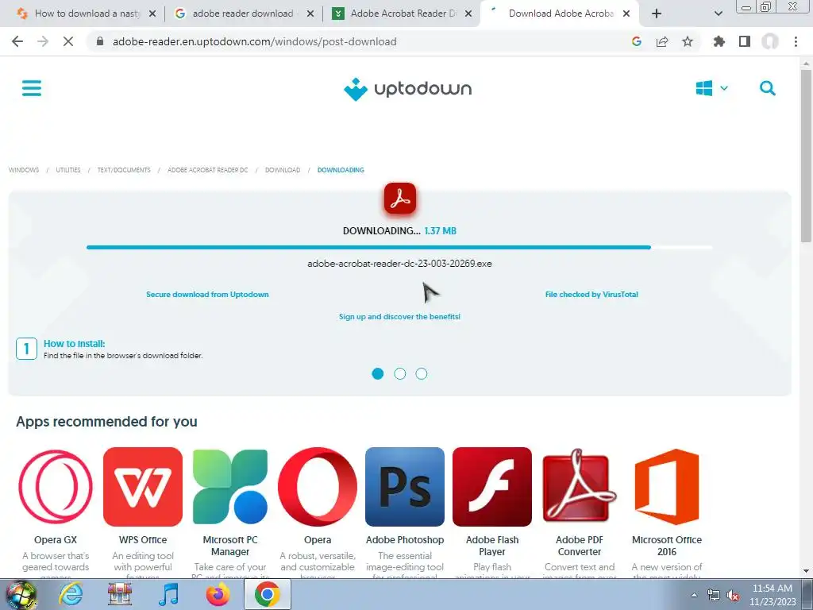Click the 'How to install:' heading
The width and height of the screenshot is (813, 610).
coord(74,343)
